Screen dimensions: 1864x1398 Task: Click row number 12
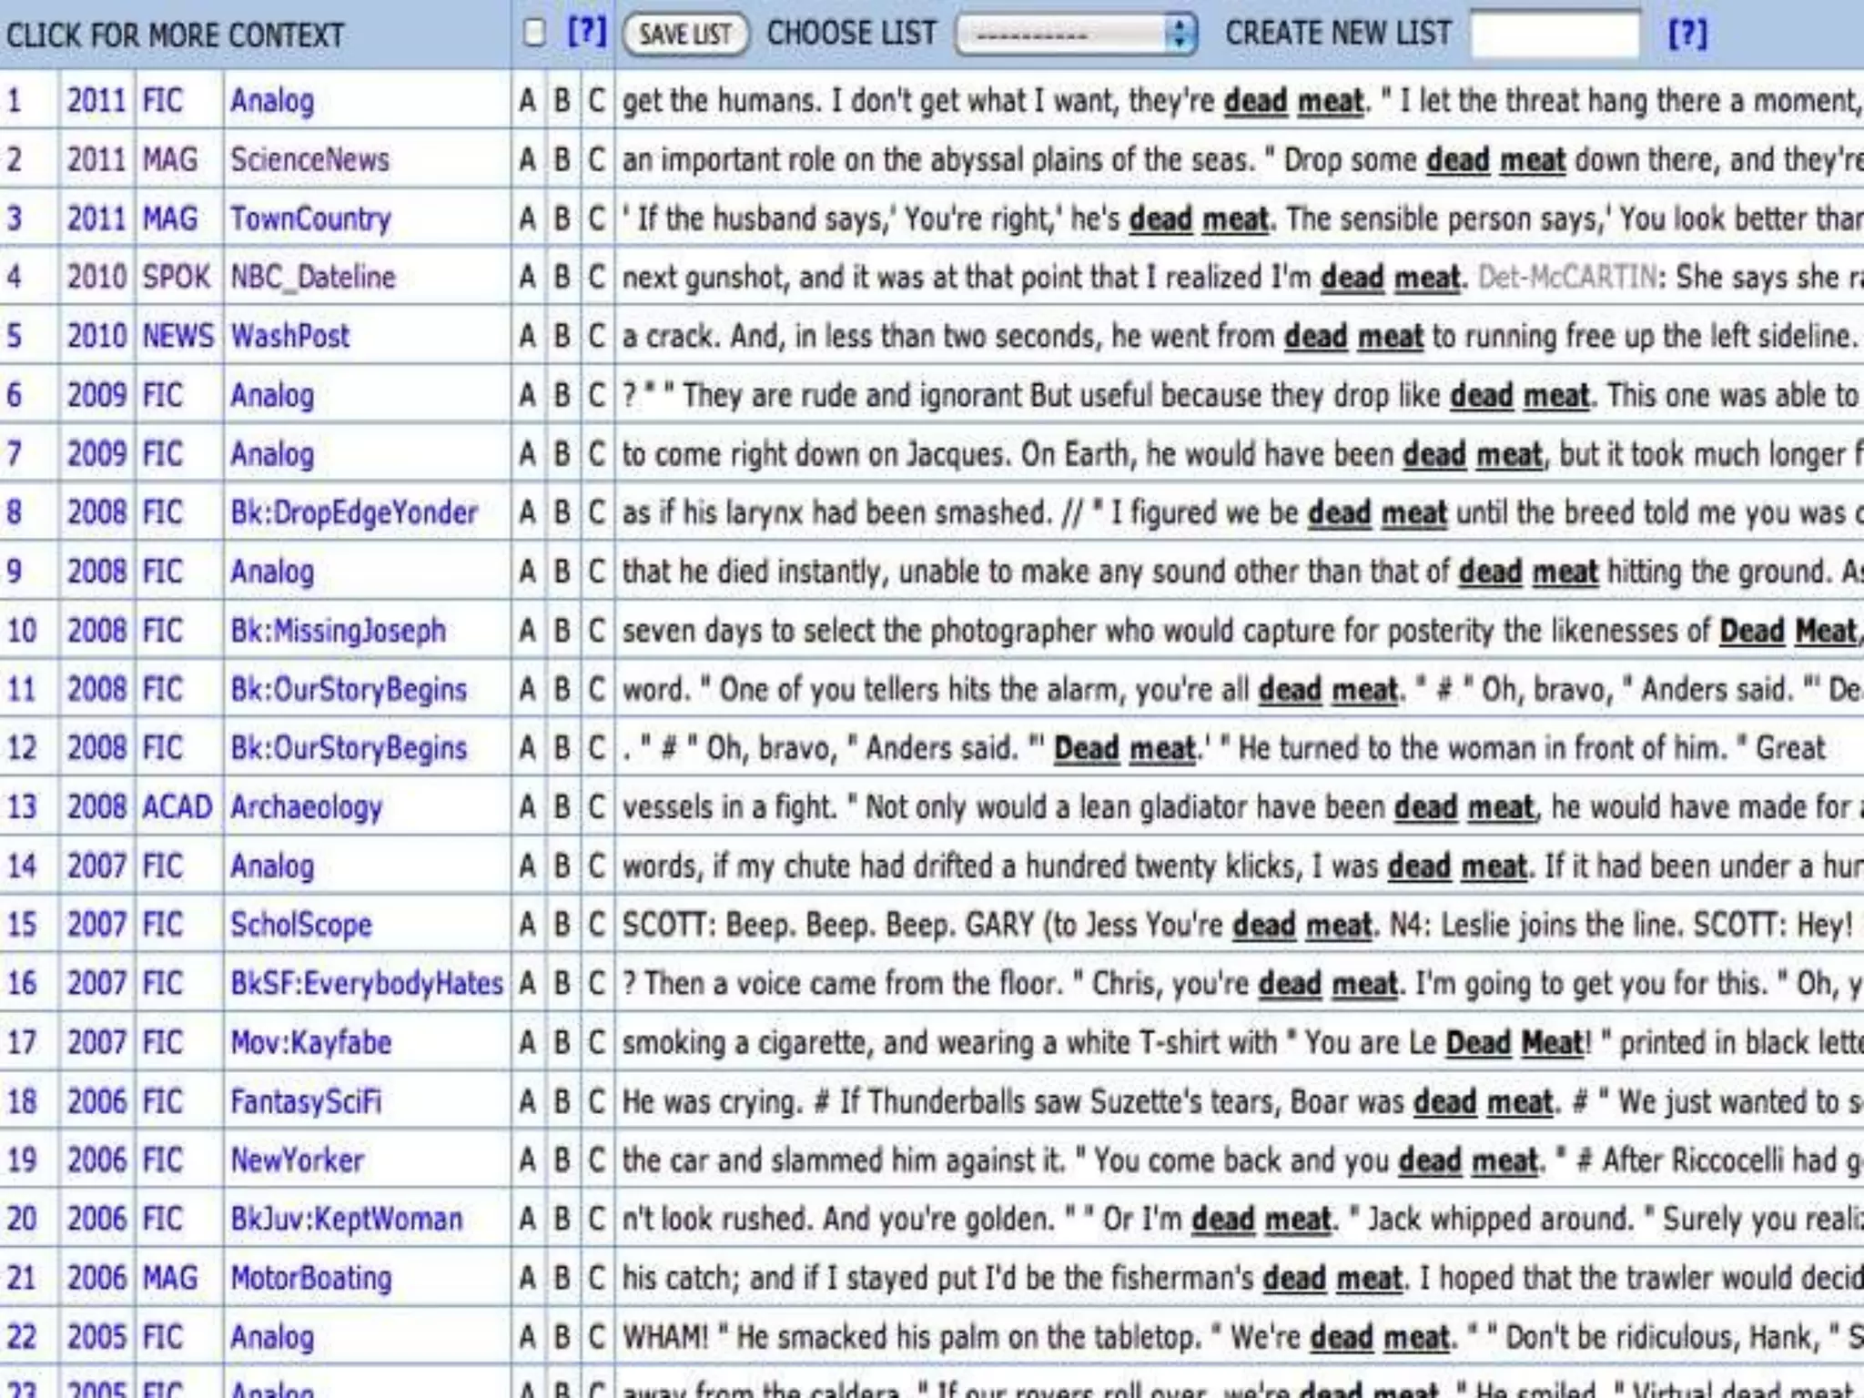point(22,748)
